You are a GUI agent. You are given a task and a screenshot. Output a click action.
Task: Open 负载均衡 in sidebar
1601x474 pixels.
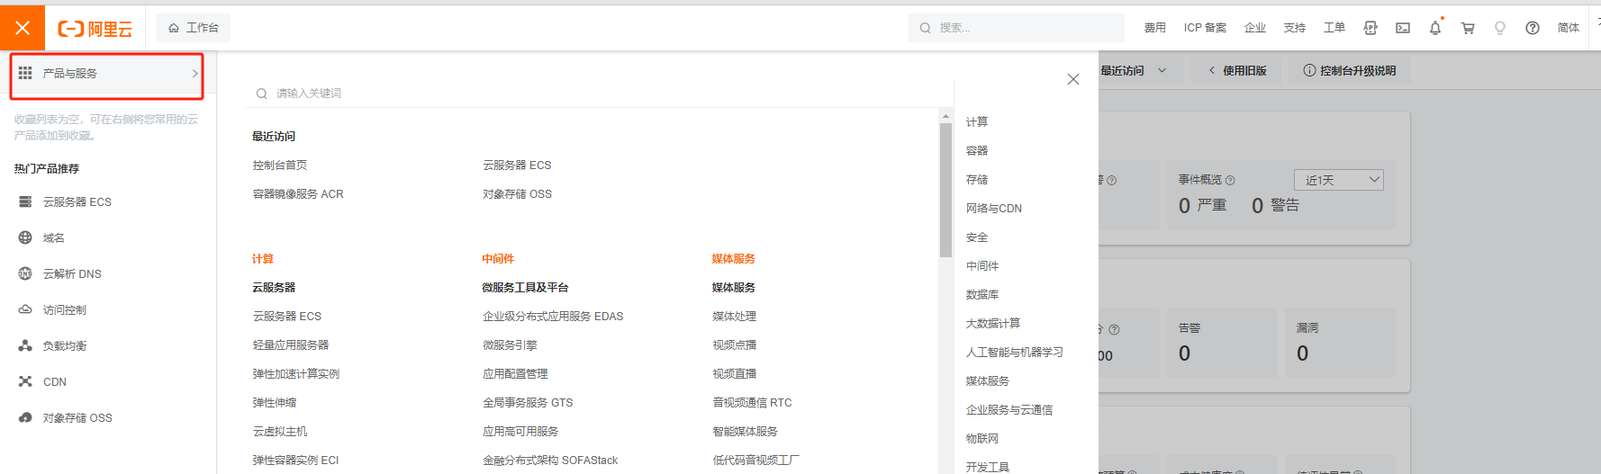65,345
